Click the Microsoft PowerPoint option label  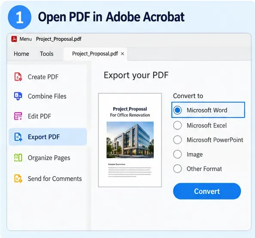point(215,140)
